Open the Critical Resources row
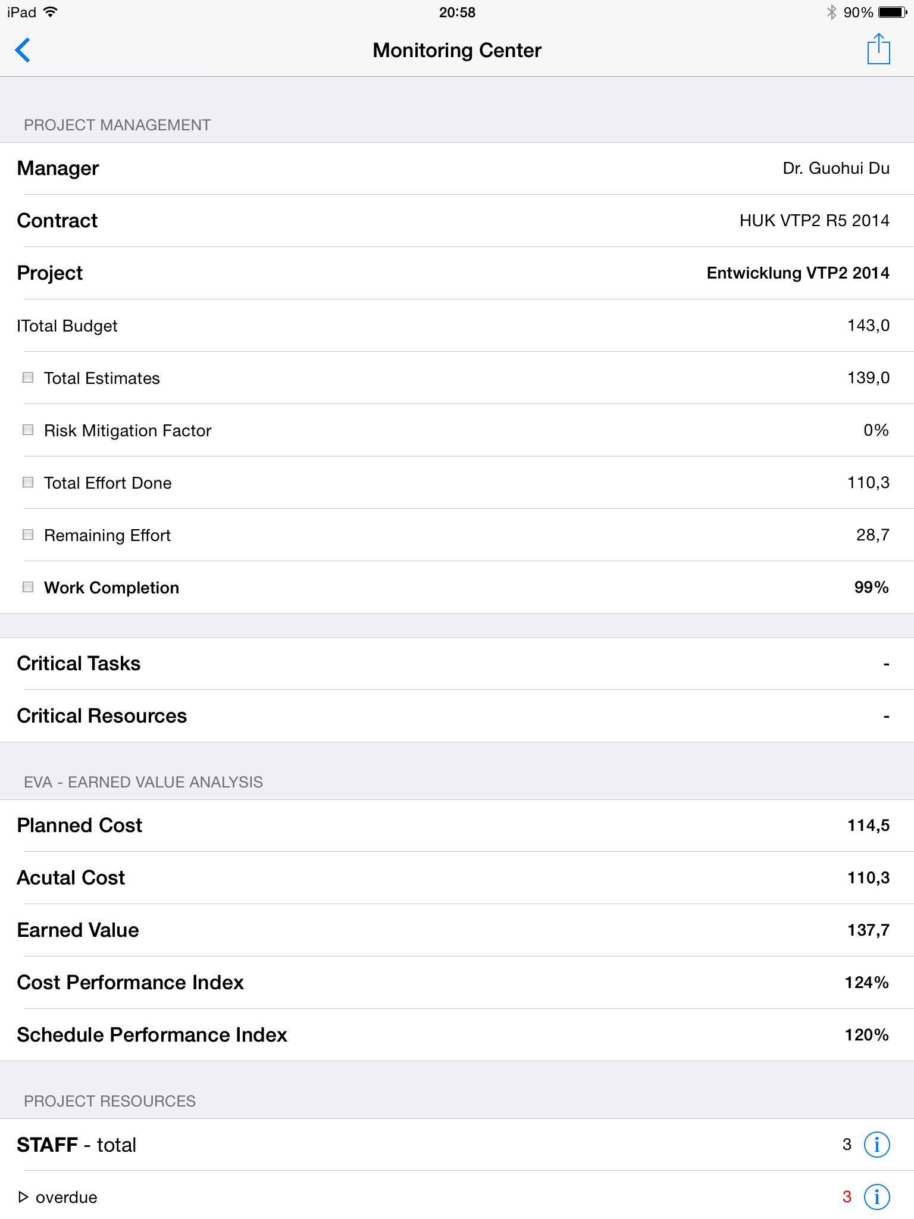The width and height of the screenshot is (914, 1219). pyautogui.click(x=457, y=715)
